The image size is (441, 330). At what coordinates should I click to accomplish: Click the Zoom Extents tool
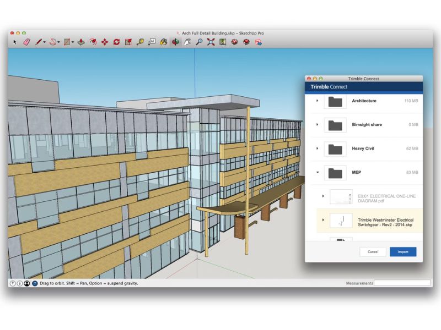tap(211, 42)
